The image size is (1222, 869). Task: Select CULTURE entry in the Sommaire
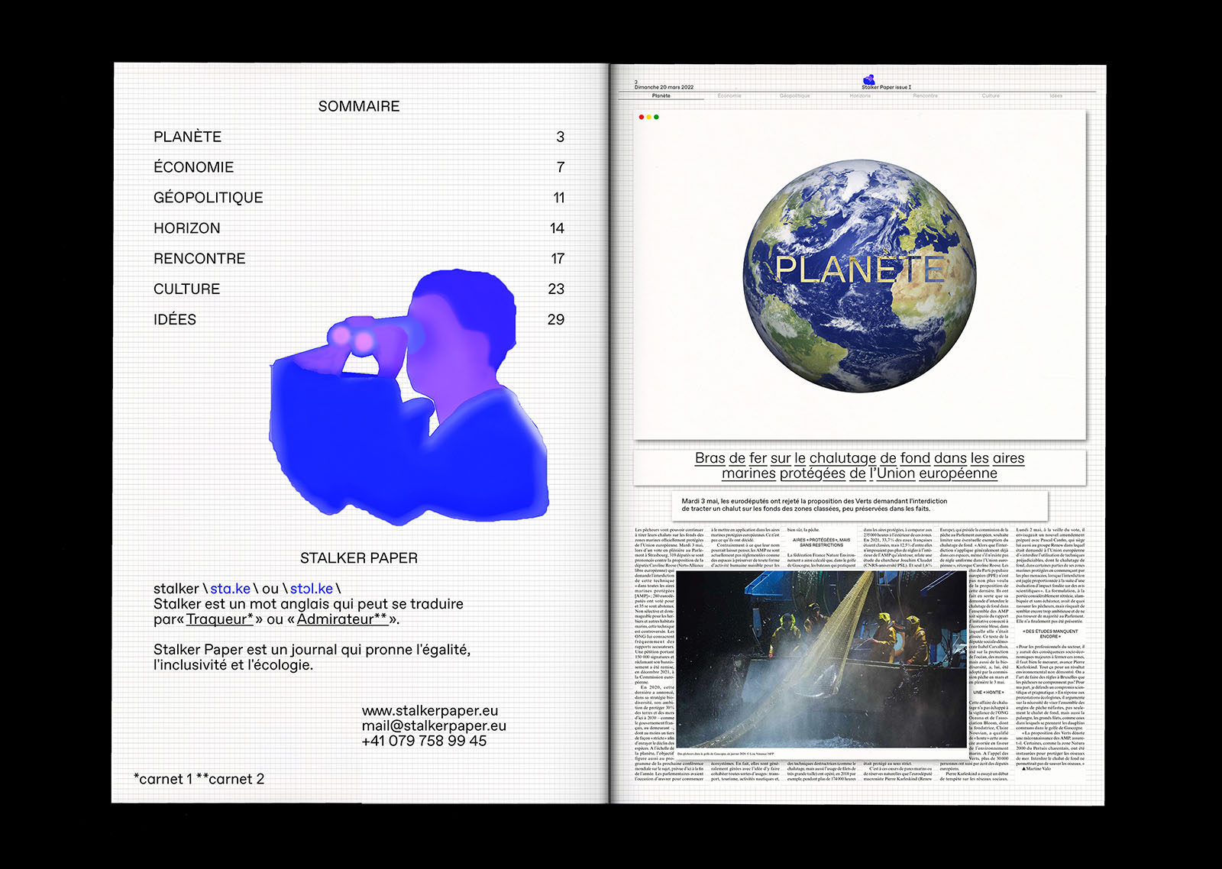(186, 289)
